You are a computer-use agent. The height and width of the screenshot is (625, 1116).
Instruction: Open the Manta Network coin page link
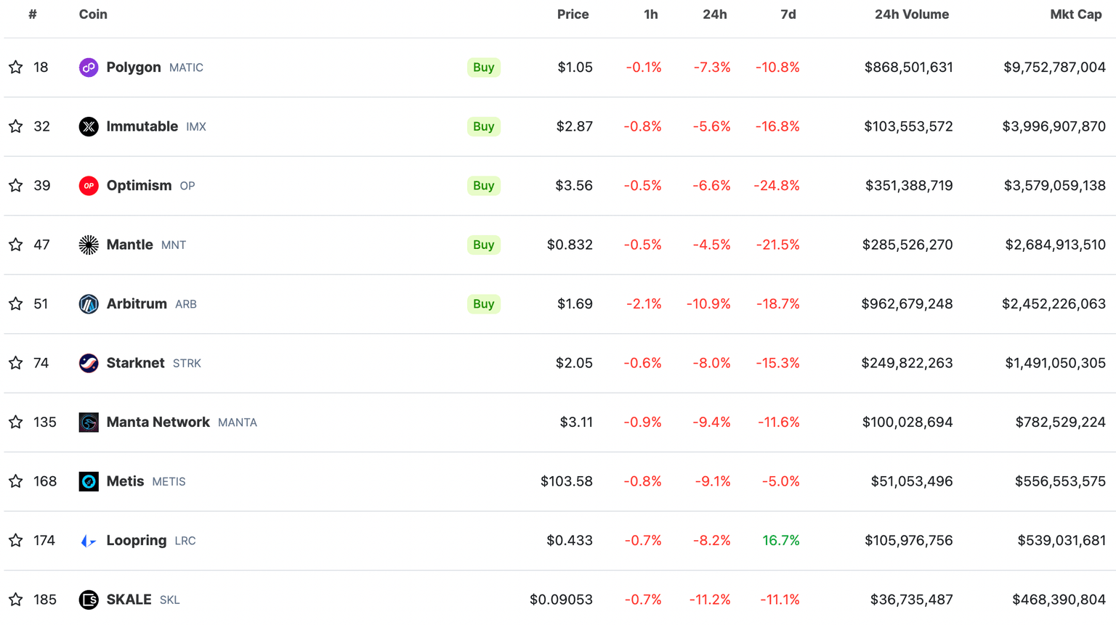(x=158, y=422)
